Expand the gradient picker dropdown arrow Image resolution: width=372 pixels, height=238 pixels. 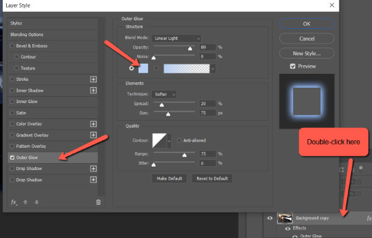(213, 69)
